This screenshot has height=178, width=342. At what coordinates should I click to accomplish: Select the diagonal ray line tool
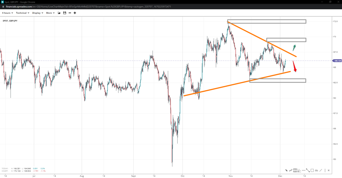321,171
